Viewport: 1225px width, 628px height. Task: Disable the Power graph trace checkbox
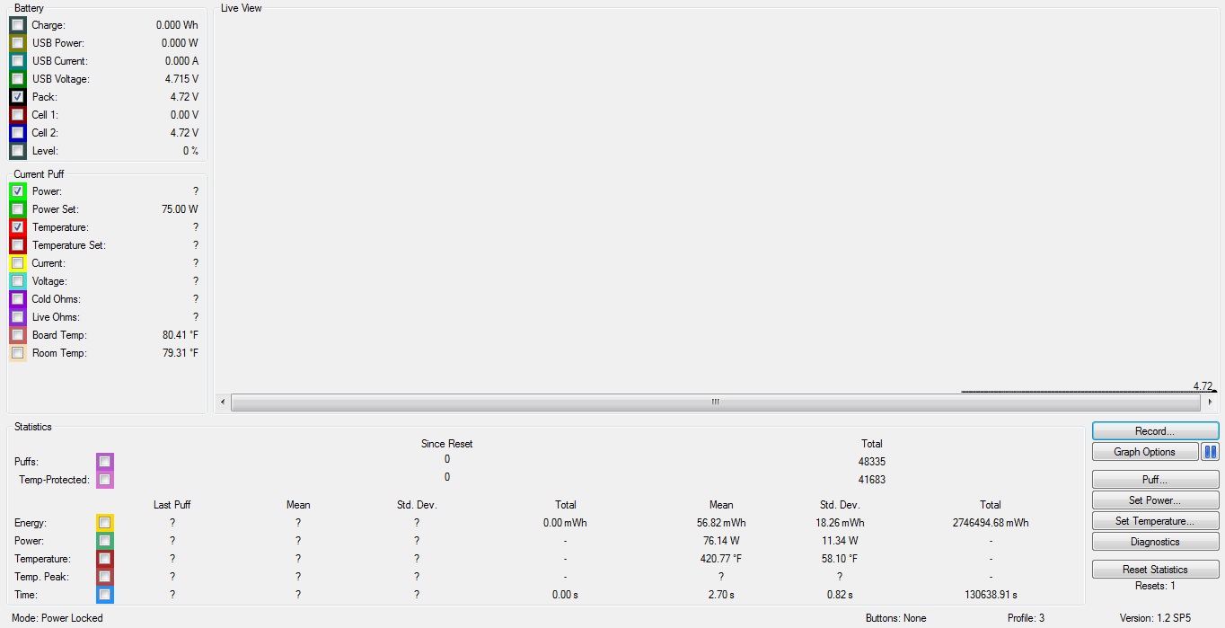[18, 191]
